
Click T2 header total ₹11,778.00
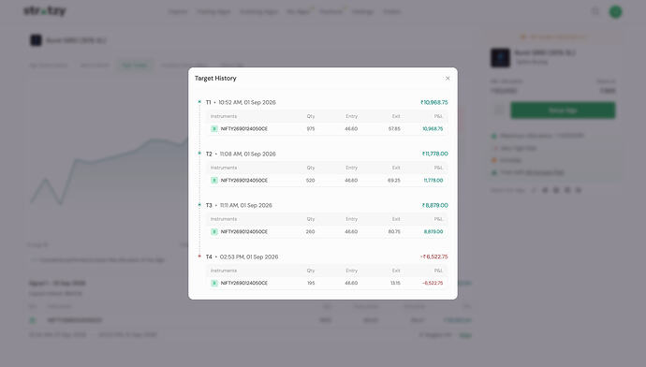[435, 154]
